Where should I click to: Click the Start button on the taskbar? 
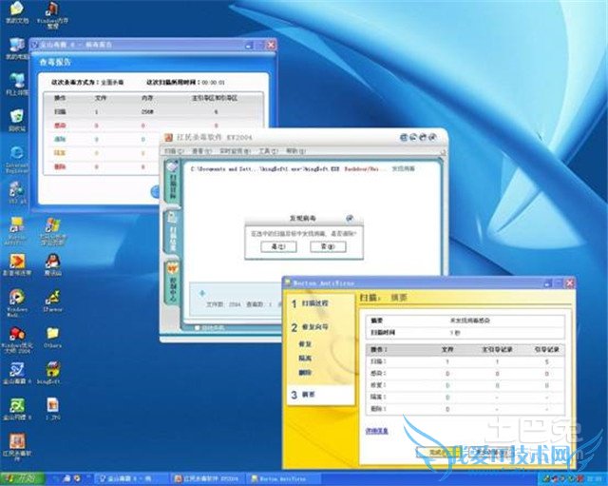pyautogui.click(x=23, y=478)
